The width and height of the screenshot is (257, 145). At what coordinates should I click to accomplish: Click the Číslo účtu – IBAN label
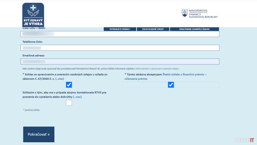34,28
